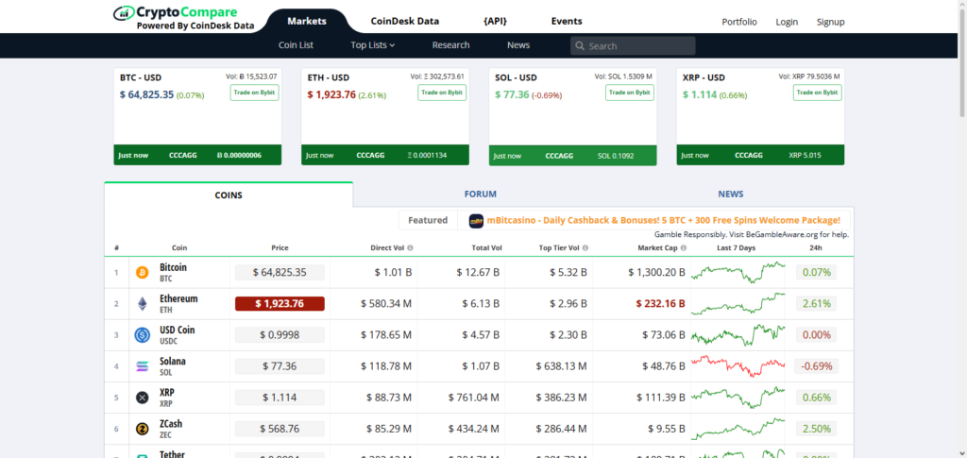Click the ETH - USD card title

328,77
